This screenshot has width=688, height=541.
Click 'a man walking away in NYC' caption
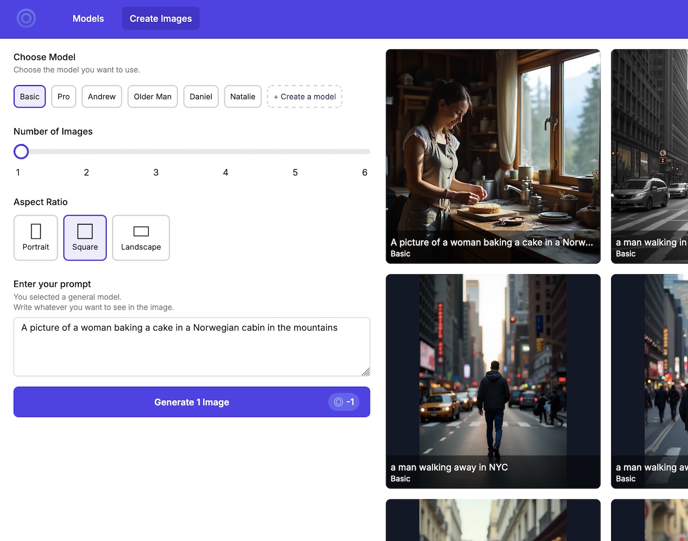449,467
